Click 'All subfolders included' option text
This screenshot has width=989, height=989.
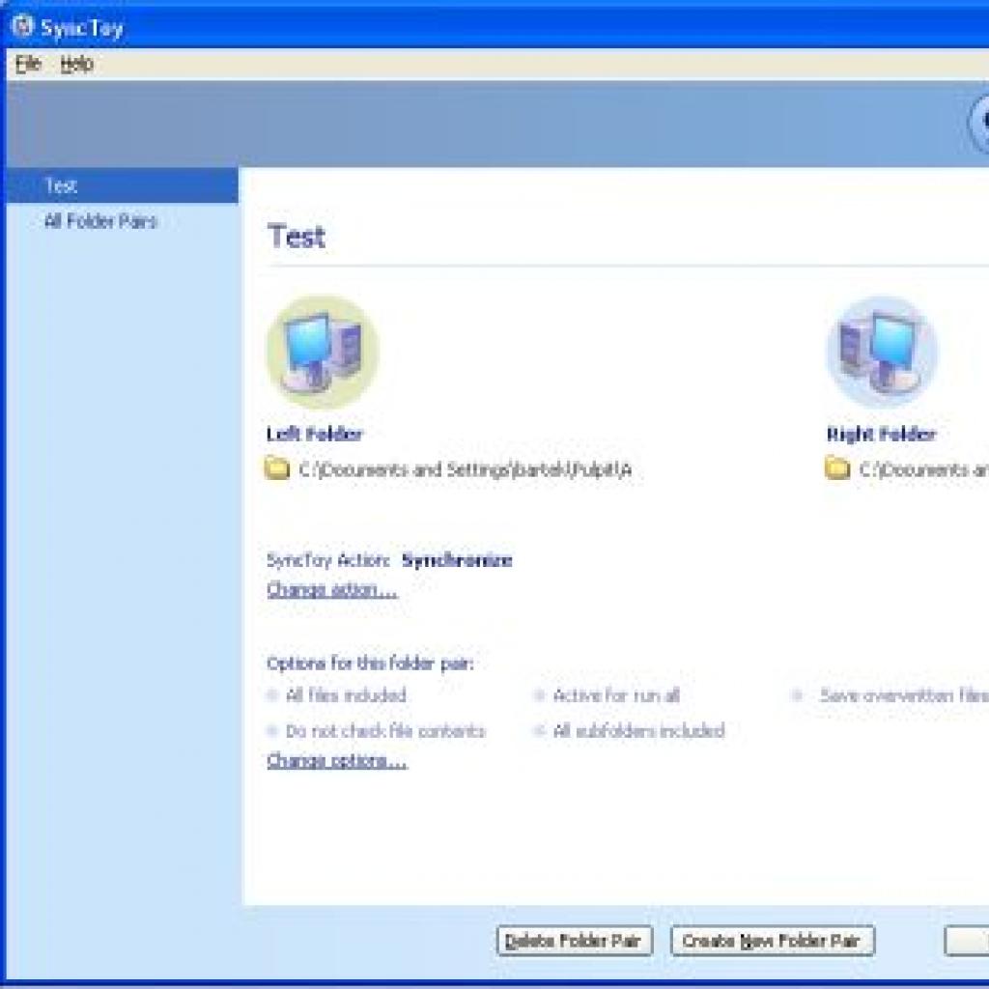[x=639, y=731]
